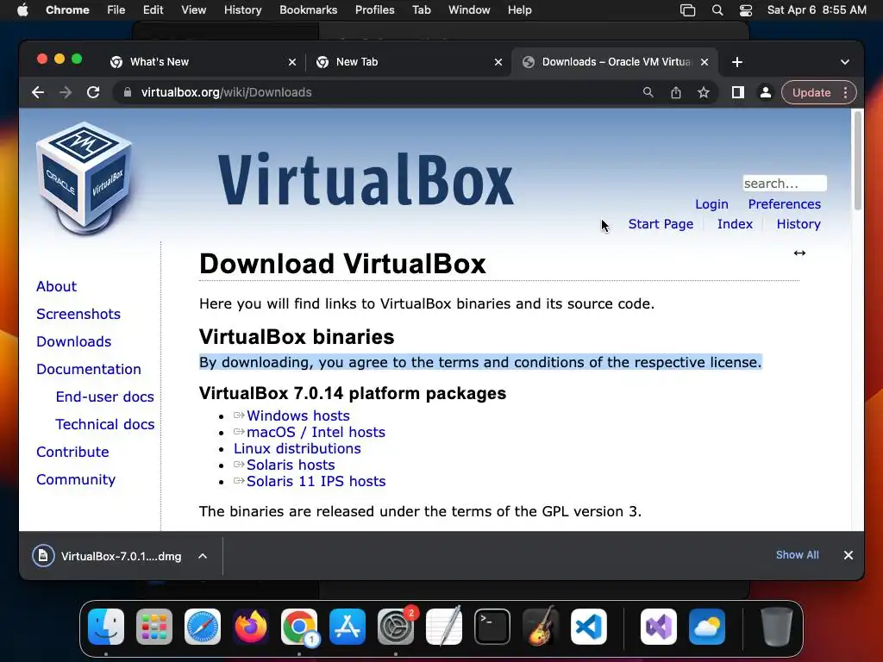Reload the VirtualBox downloads page
The width and height of the screenshot is (883, 662).
point(93,92)
